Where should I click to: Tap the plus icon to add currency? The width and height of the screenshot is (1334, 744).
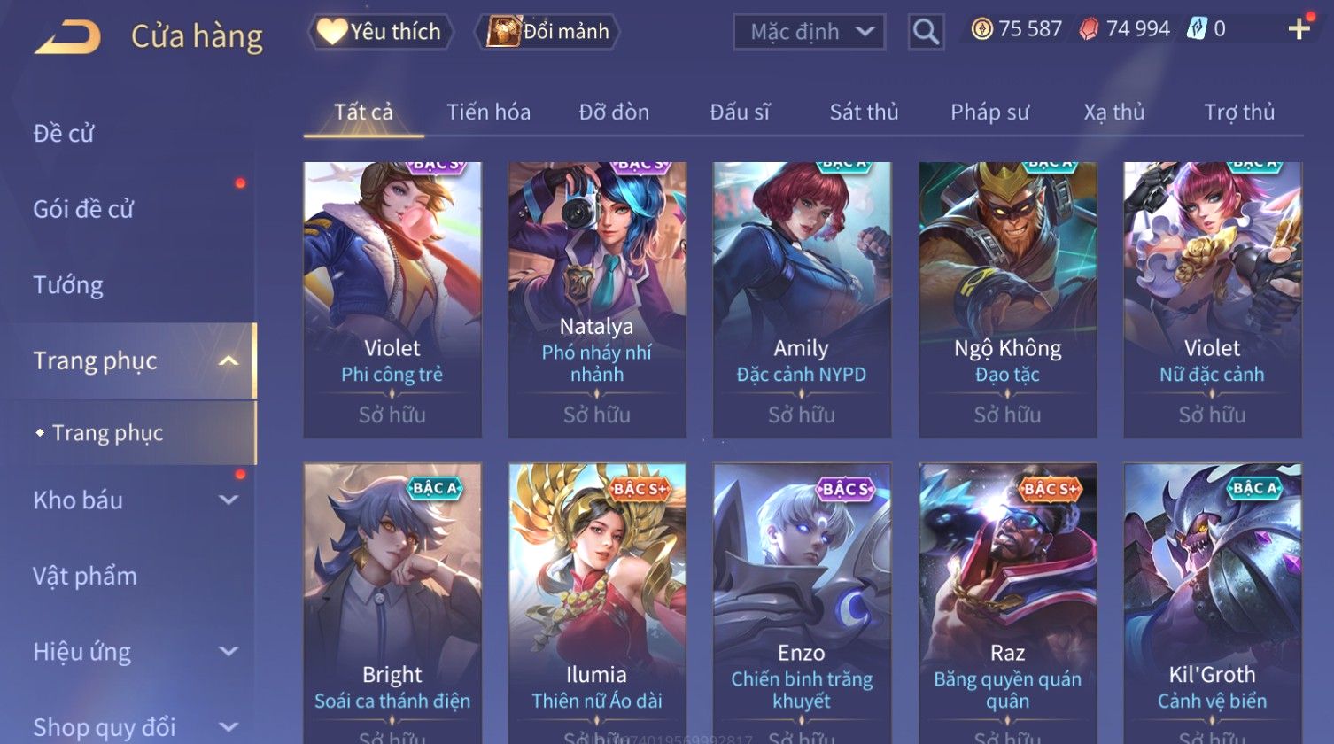[x=1299, y=29]
